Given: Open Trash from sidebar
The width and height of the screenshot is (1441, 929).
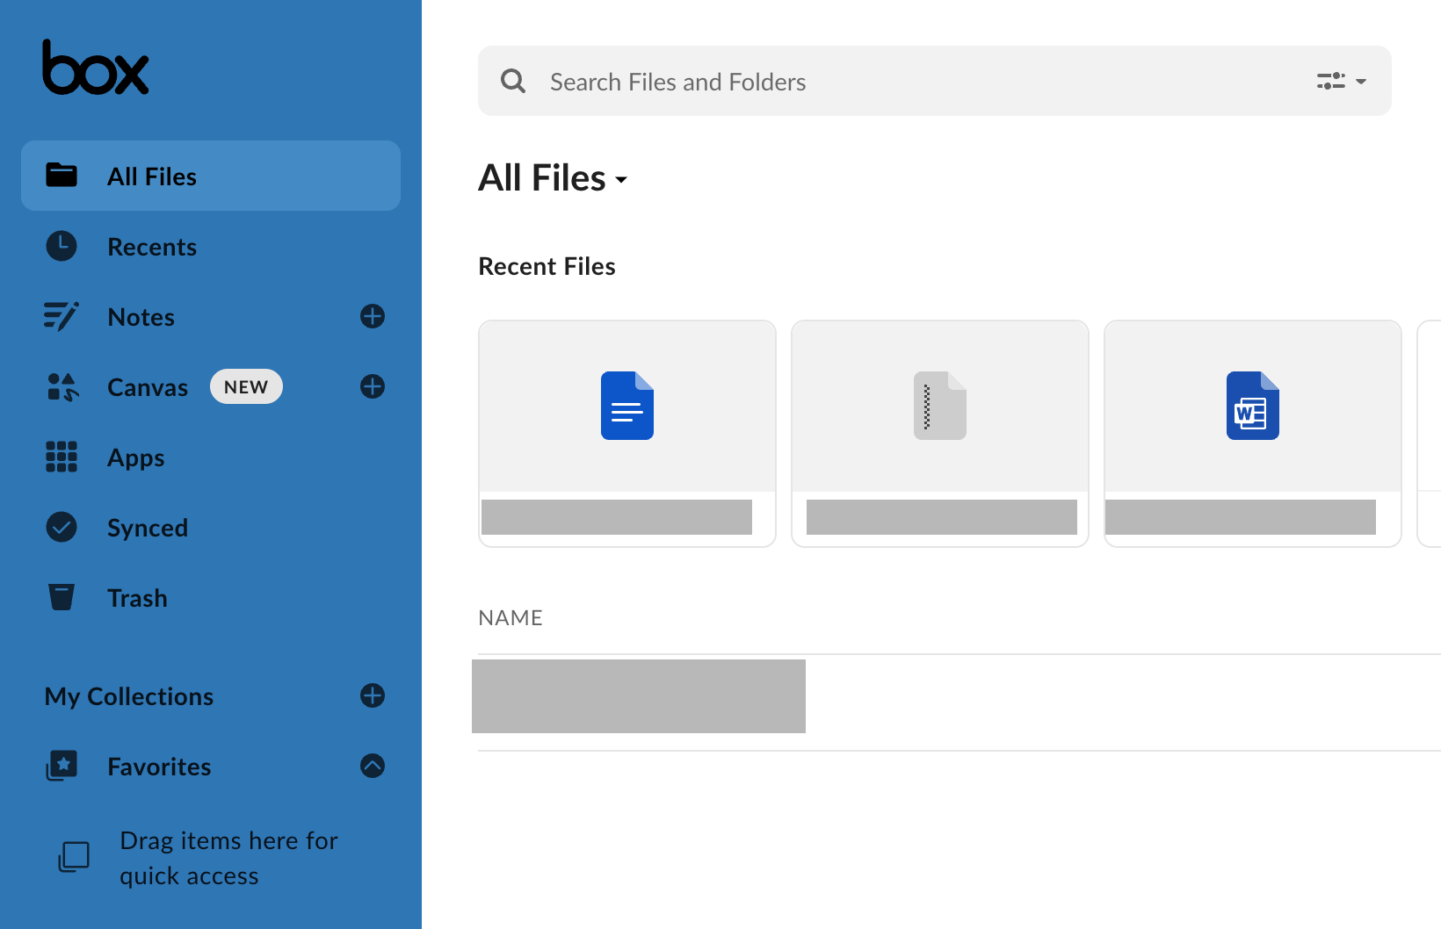Looking at the screenshot, I should click(211, 597).
